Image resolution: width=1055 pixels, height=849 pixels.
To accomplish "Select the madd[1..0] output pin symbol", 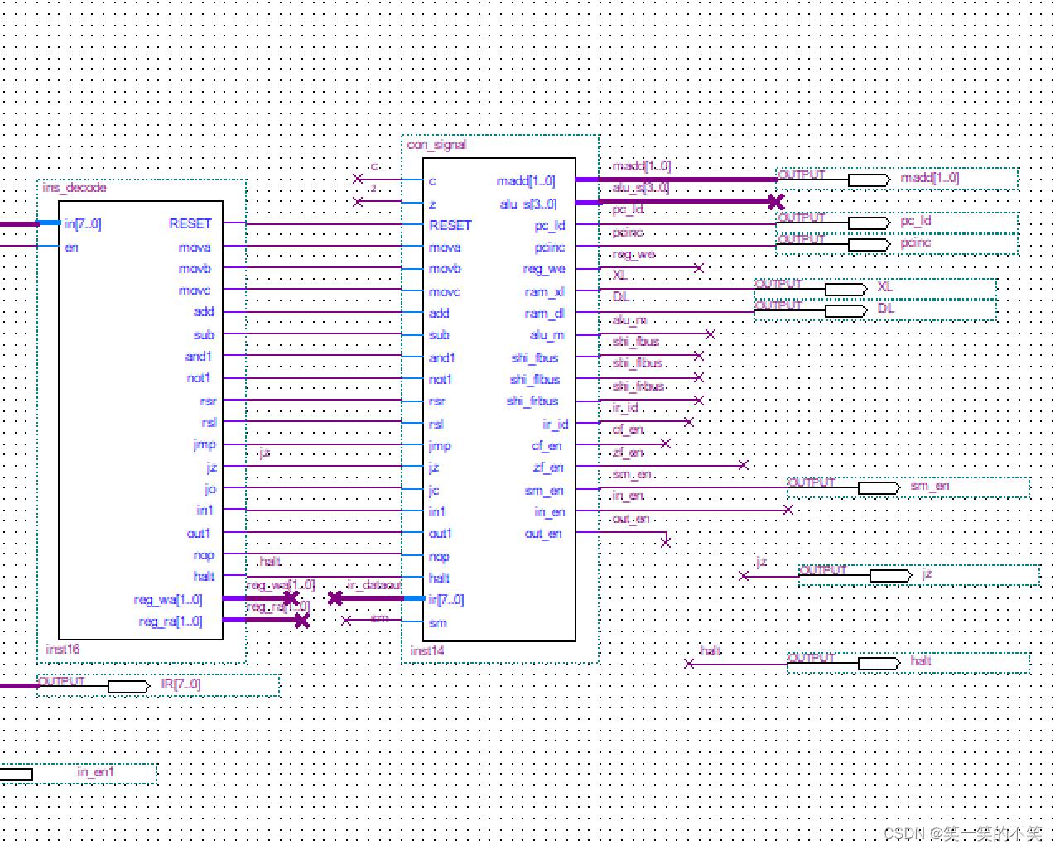I will pos(869,180).
